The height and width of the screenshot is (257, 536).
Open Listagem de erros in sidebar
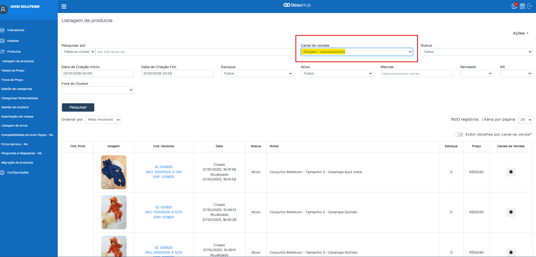pyautogui.click(x=14, y=125)
